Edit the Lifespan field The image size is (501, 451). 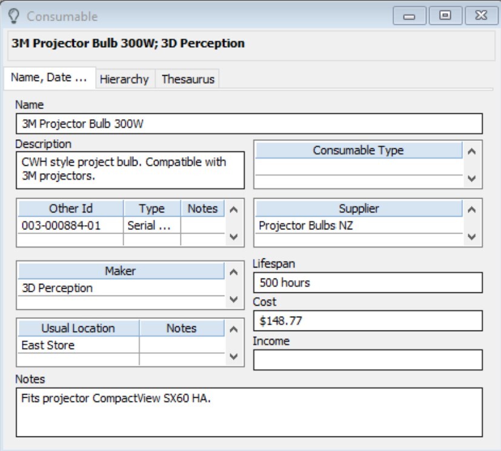click(368, 283)
